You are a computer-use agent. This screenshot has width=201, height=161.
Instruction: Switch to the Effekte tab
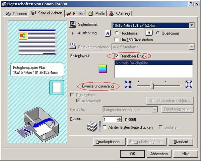tap(76, 14)
